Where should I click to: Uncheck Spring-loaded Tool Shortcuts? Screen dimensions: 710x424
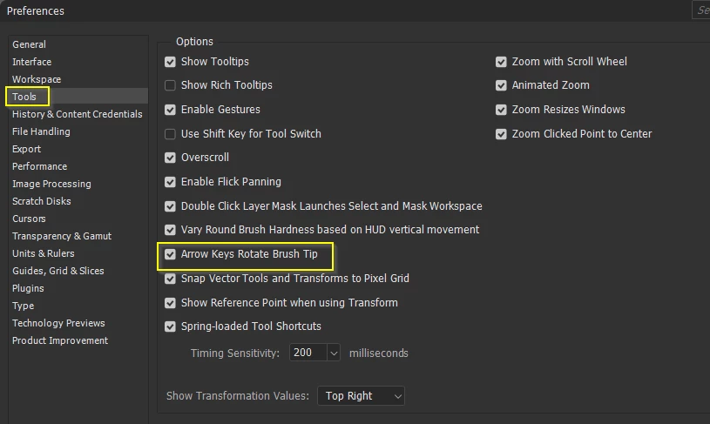pos(170,326)
